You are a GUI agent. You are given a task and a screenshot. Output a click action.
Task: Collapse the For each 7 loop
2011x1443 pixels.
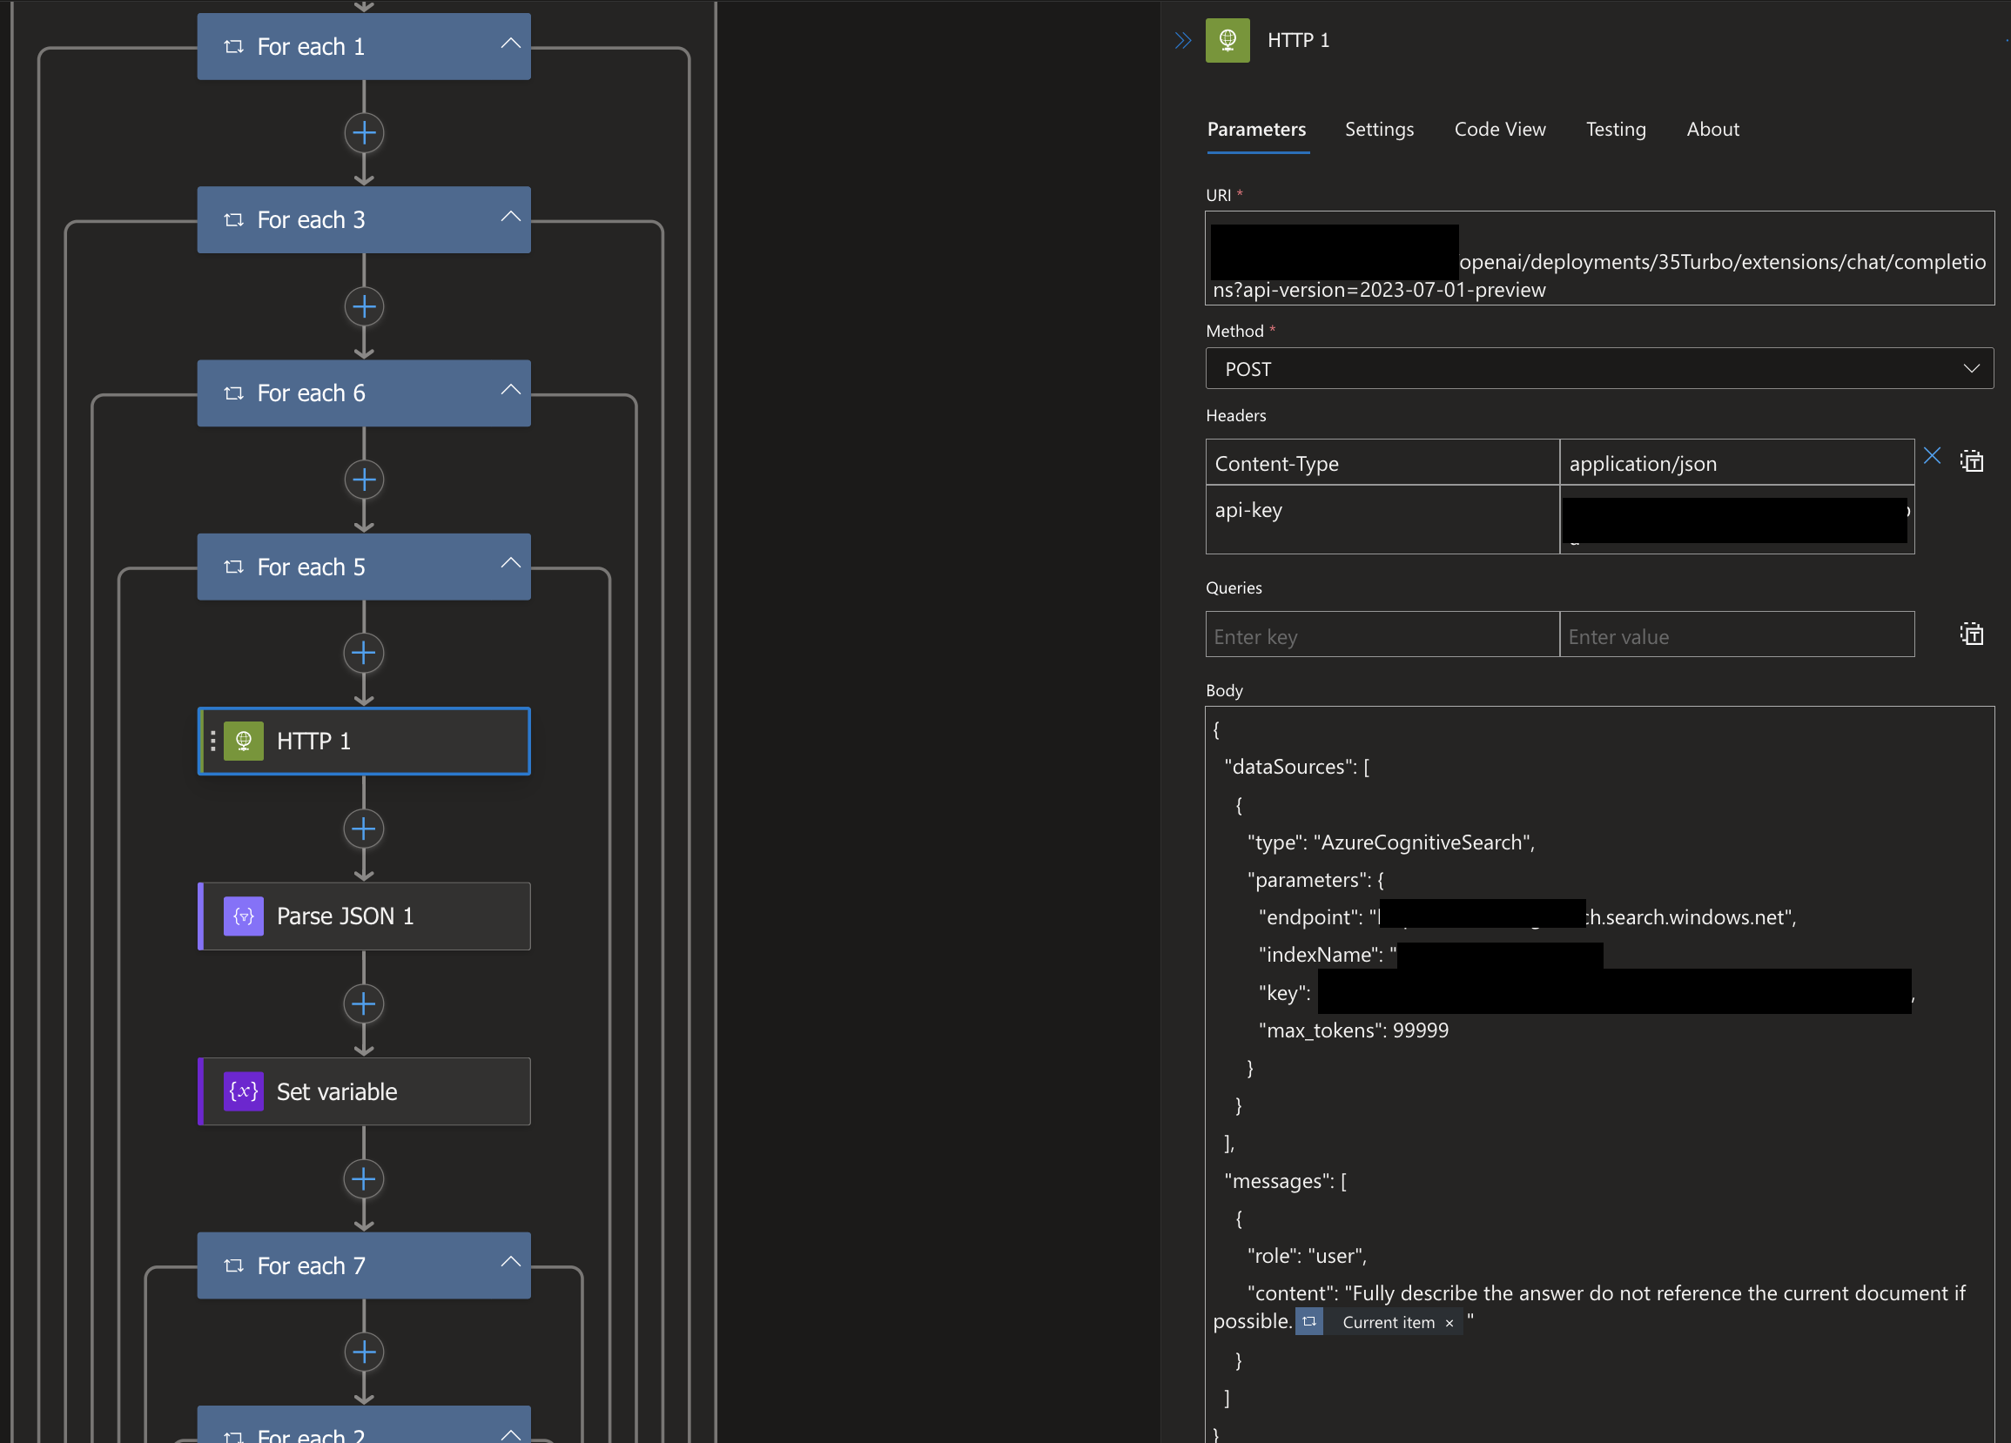click(510, 1263)
